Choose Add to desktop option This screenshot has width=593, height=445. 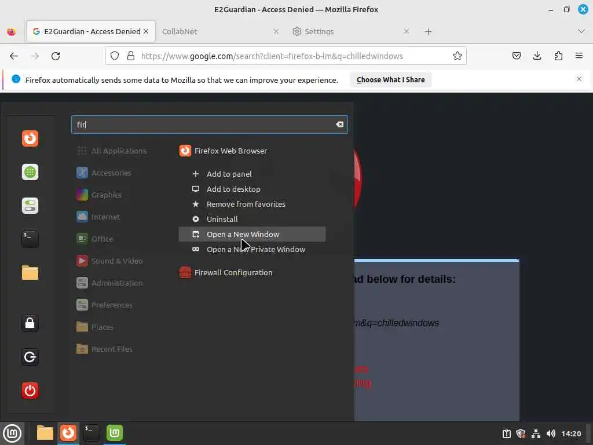[x=252, y=189]
